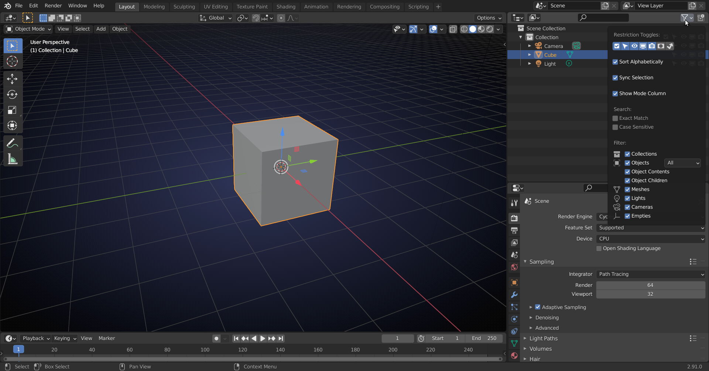
Task: Open the Active Tool settings tab
Action: pyautogui.click(x=514, y=203)
